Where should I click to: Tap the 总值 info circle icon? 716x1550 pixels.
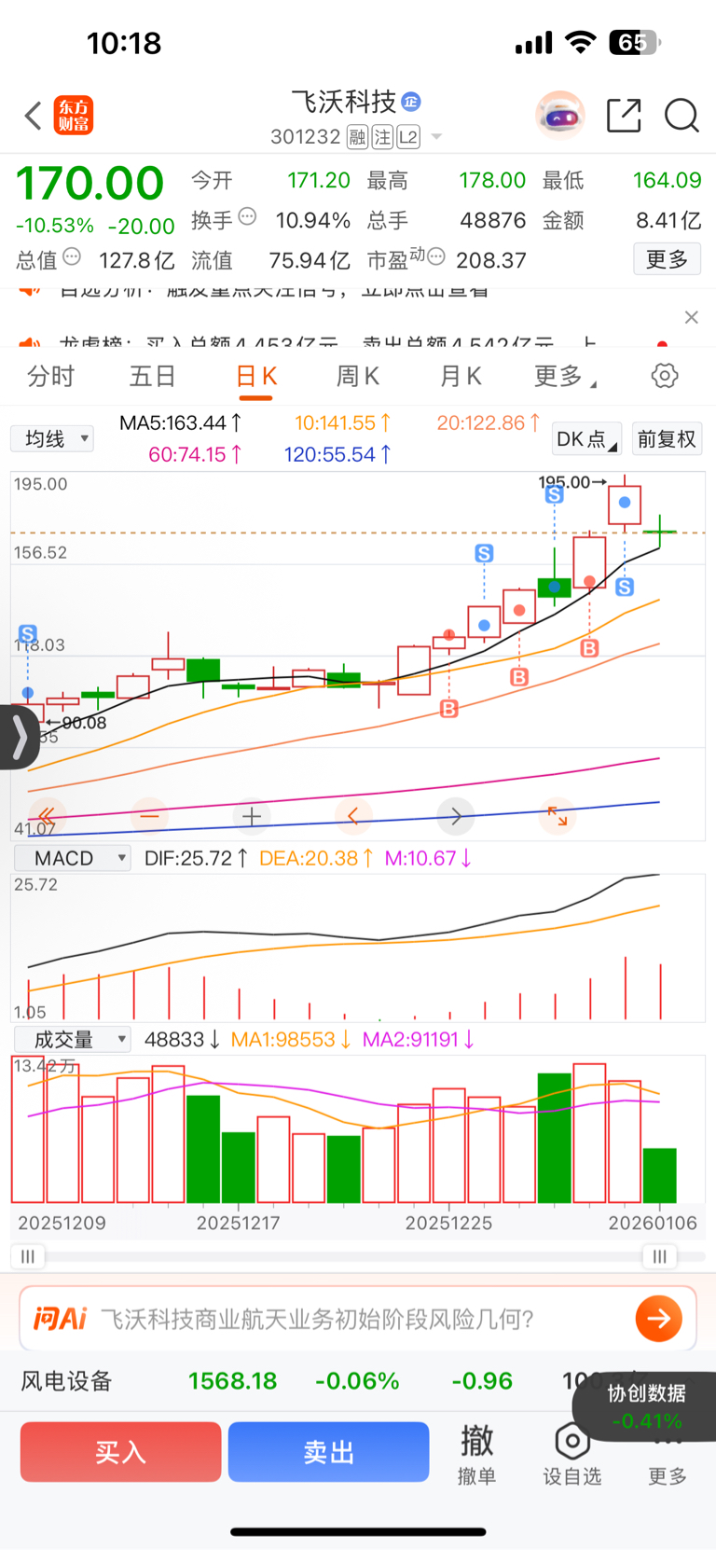(72, 257)
